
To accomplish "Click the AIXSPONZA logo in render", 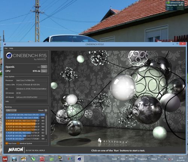I will pyautogui.click(x=113, y=141).
